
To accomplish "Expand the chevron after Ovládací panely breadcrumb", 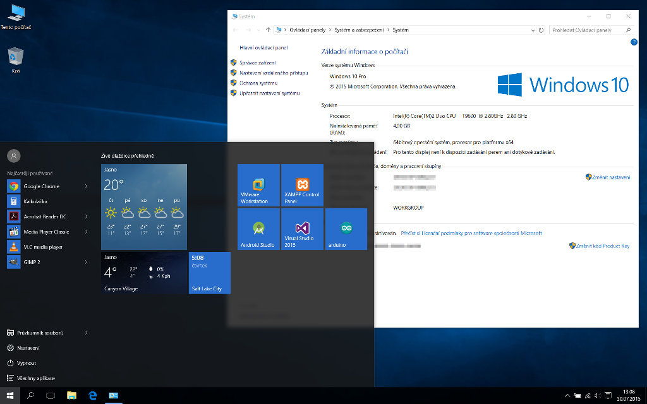I will pyautogui.click(x=330, y=30).
